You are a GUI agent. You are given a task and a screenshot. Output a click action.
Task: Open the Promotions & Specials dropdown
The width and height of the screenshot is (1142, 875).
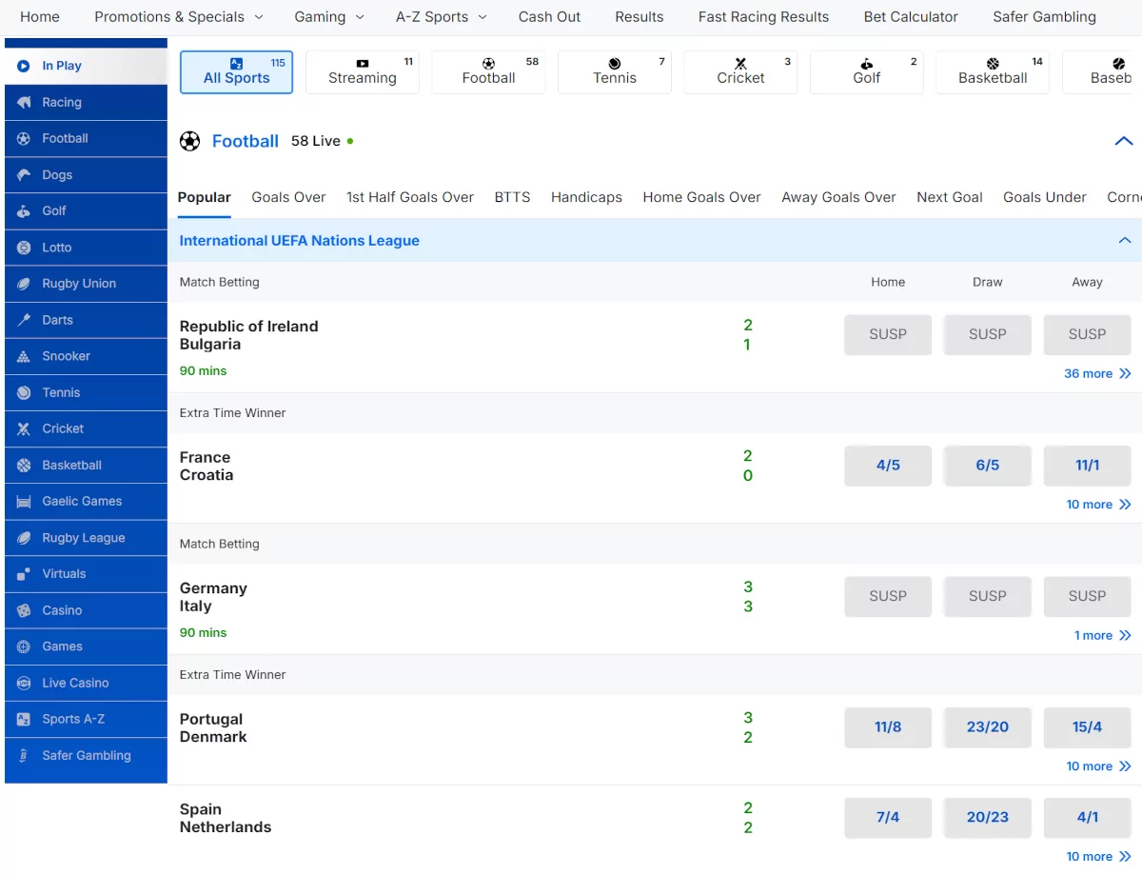[x=179, y=17]
